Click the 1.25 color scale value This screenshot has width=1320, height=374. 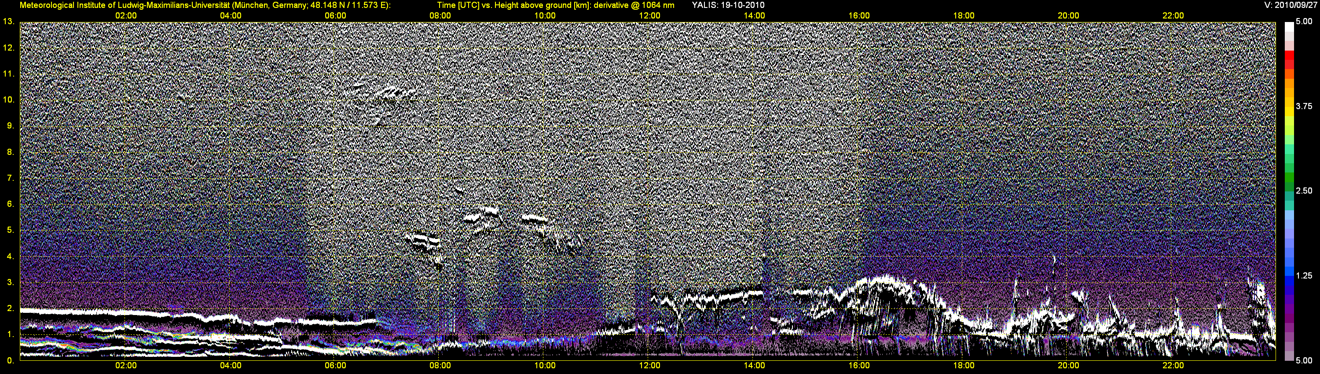(1304, 275)
